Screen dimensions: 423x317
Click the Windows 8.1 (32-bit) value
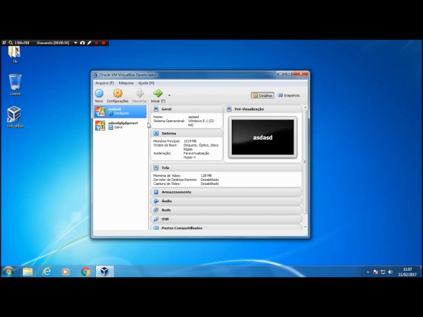pos(202,123)
